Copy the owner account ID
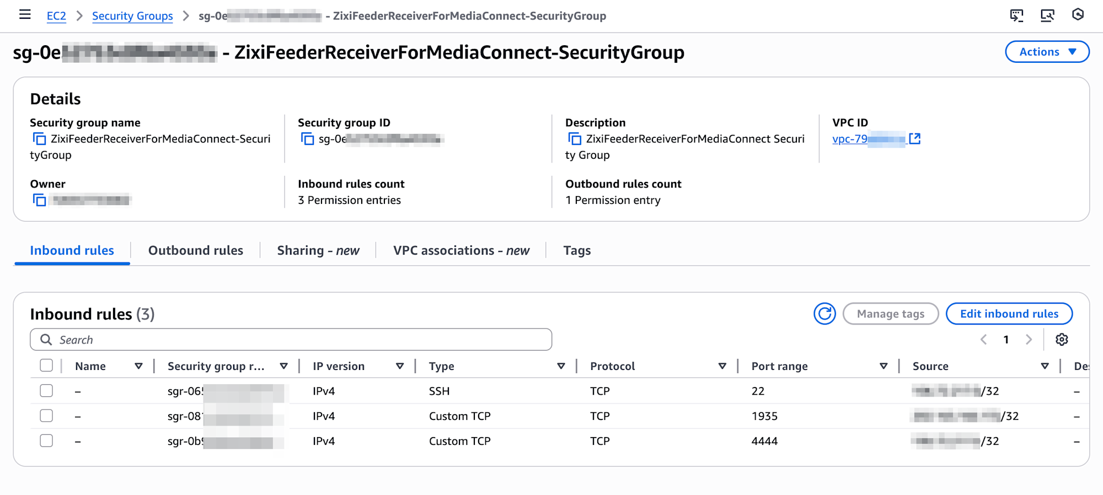 click(x=39, y=200)
